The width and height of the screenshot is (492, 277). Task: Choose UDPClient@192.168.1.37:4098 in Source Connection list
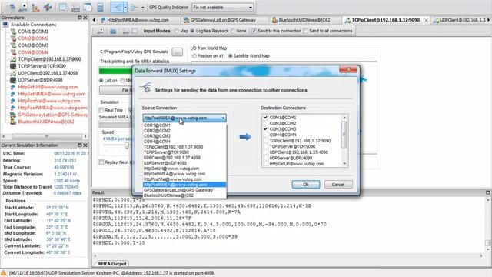pos(184,158)
